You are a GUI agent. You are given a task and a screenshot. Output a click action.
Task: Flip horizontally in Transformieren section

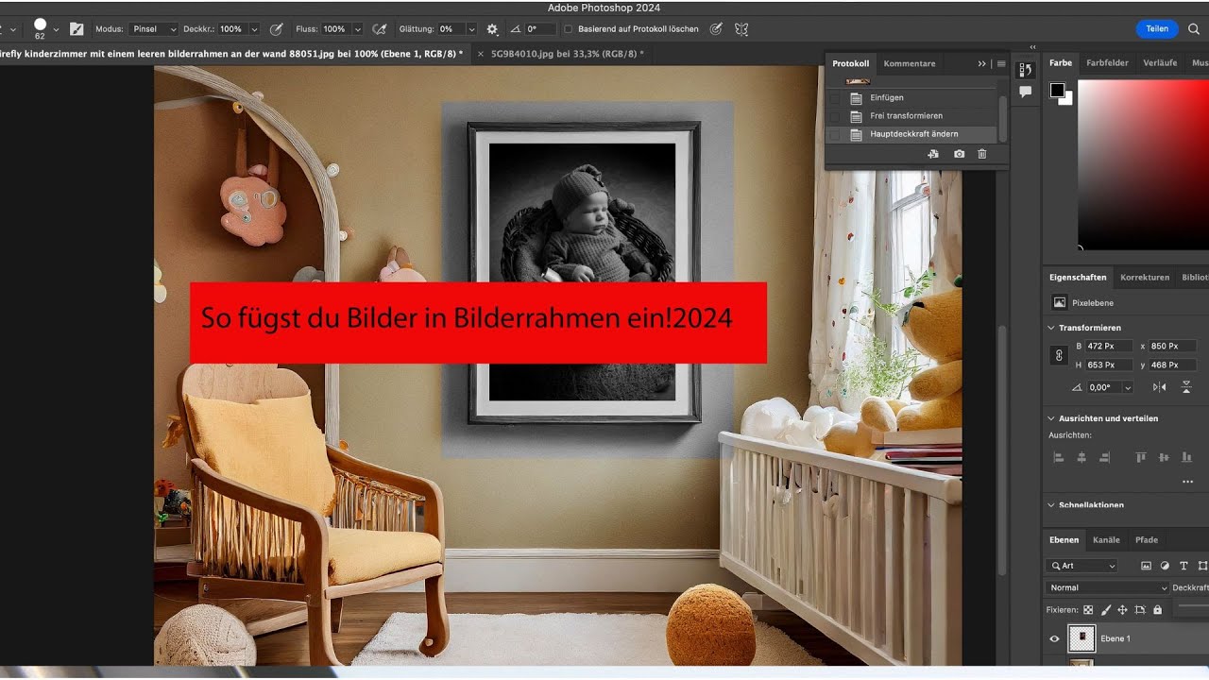[1159, 387]
